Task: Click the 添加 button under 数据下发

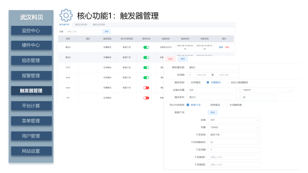Action: 213,112
